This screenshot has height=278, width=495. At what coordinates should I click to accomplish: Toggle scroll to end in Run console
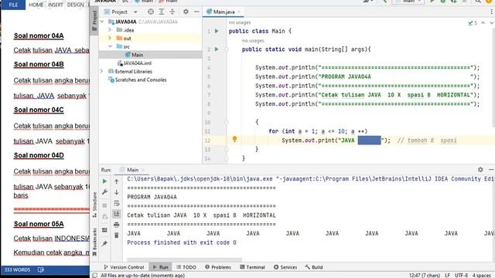point(117,214)
